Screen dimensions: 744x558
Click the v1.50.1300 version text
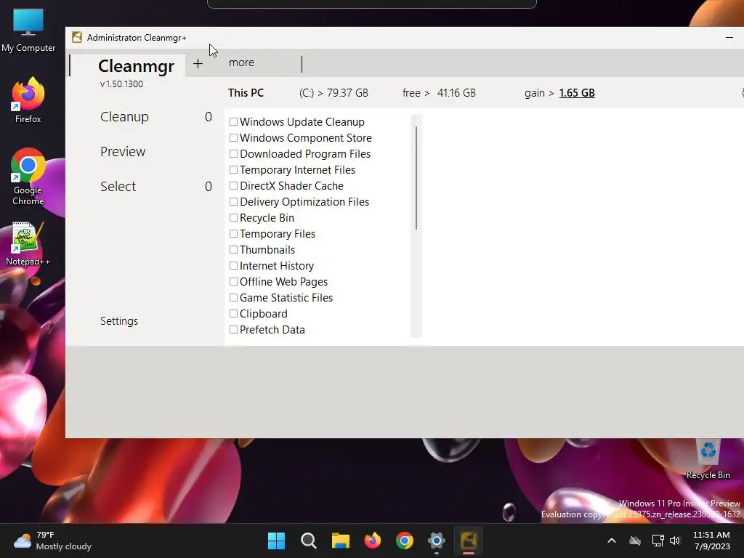pos(121,84)
